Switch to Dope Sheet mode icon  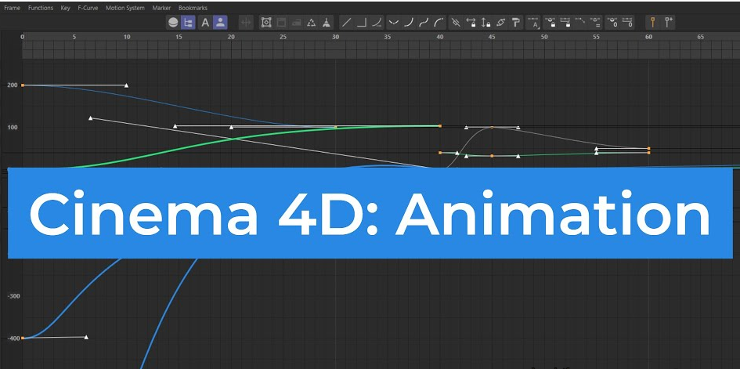pos(172,23)
